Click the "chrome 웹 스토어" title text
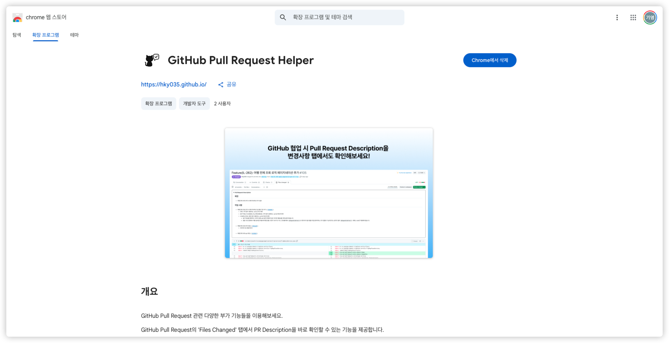Image resolution: width=669 pixels, height=343 pixels. pyautogui.click(x=46, y=17)
